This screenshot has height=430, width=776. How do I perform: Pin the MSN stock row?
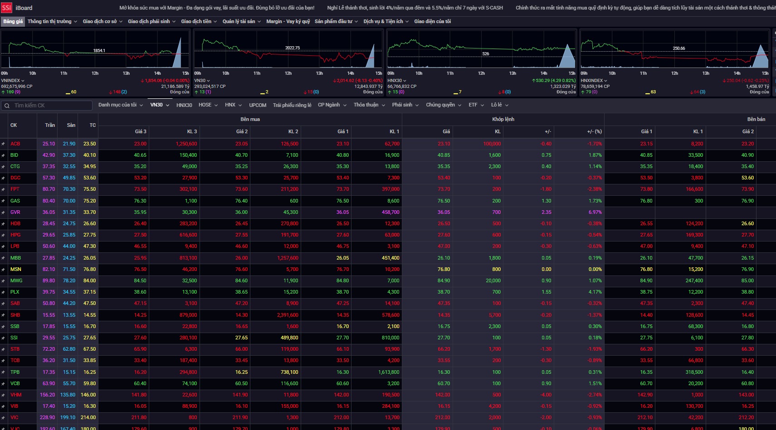click(3, 270)
